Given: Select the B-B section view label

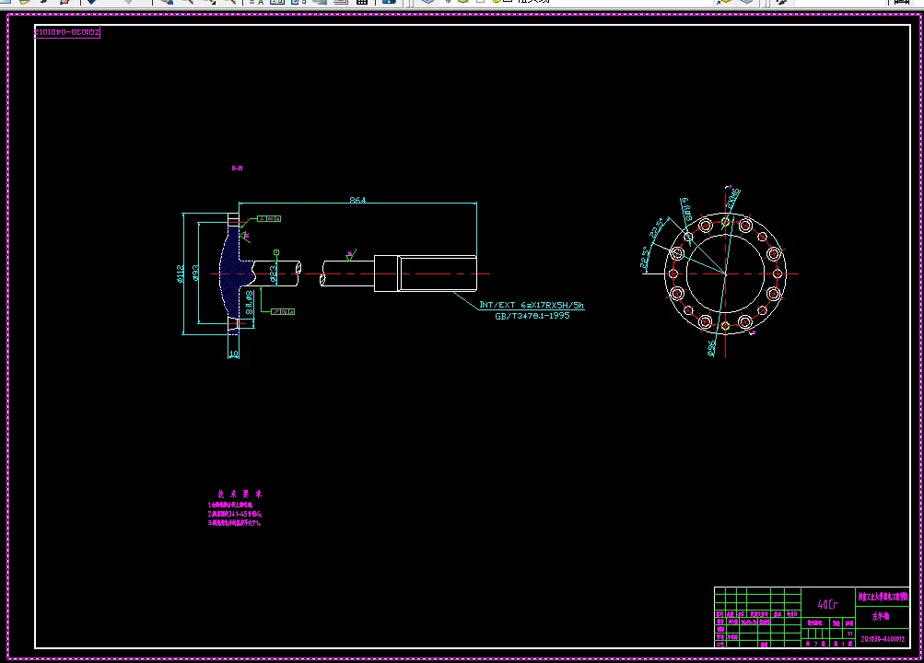Looking at the screenshot, I should [x=237, y=169].
